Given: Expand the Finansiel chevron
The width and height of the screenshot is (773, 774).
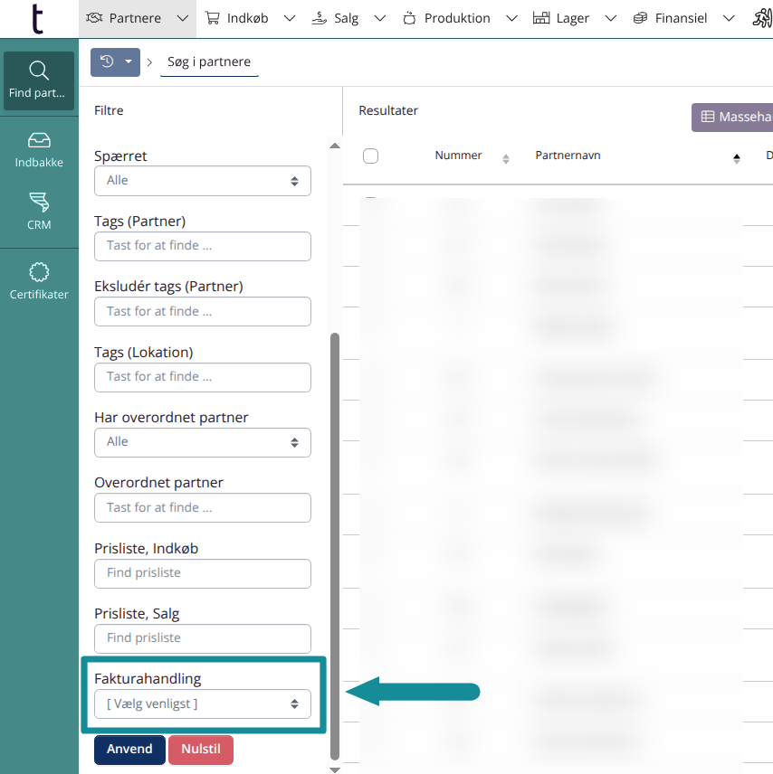Looking at the screenshot, I should click(x=729, y=18).
